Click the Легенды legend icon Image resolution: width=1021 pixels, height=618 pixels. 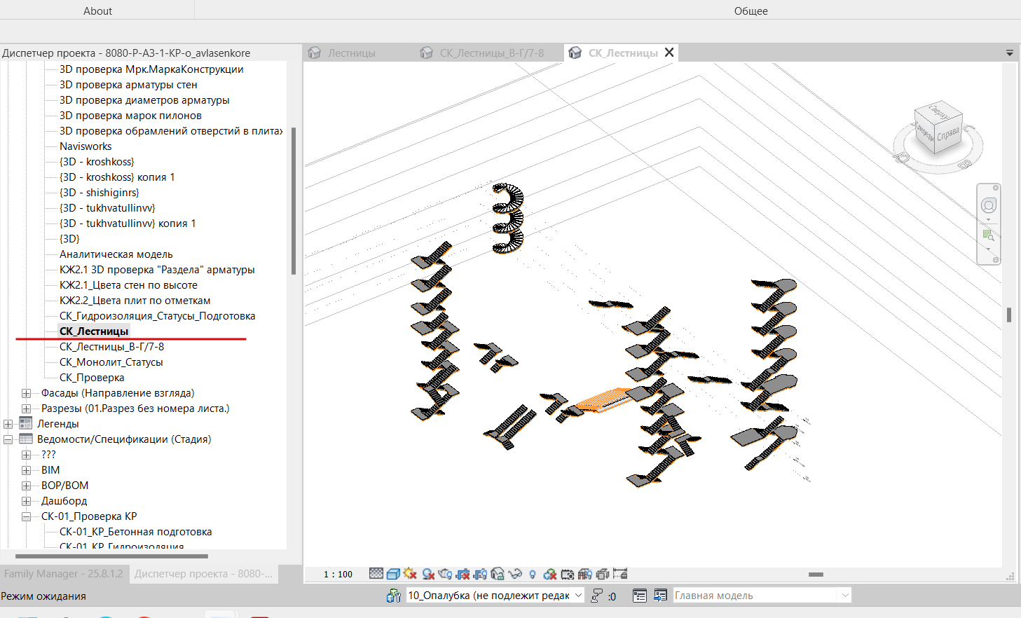pyautogui.click(x=26, y=423)
